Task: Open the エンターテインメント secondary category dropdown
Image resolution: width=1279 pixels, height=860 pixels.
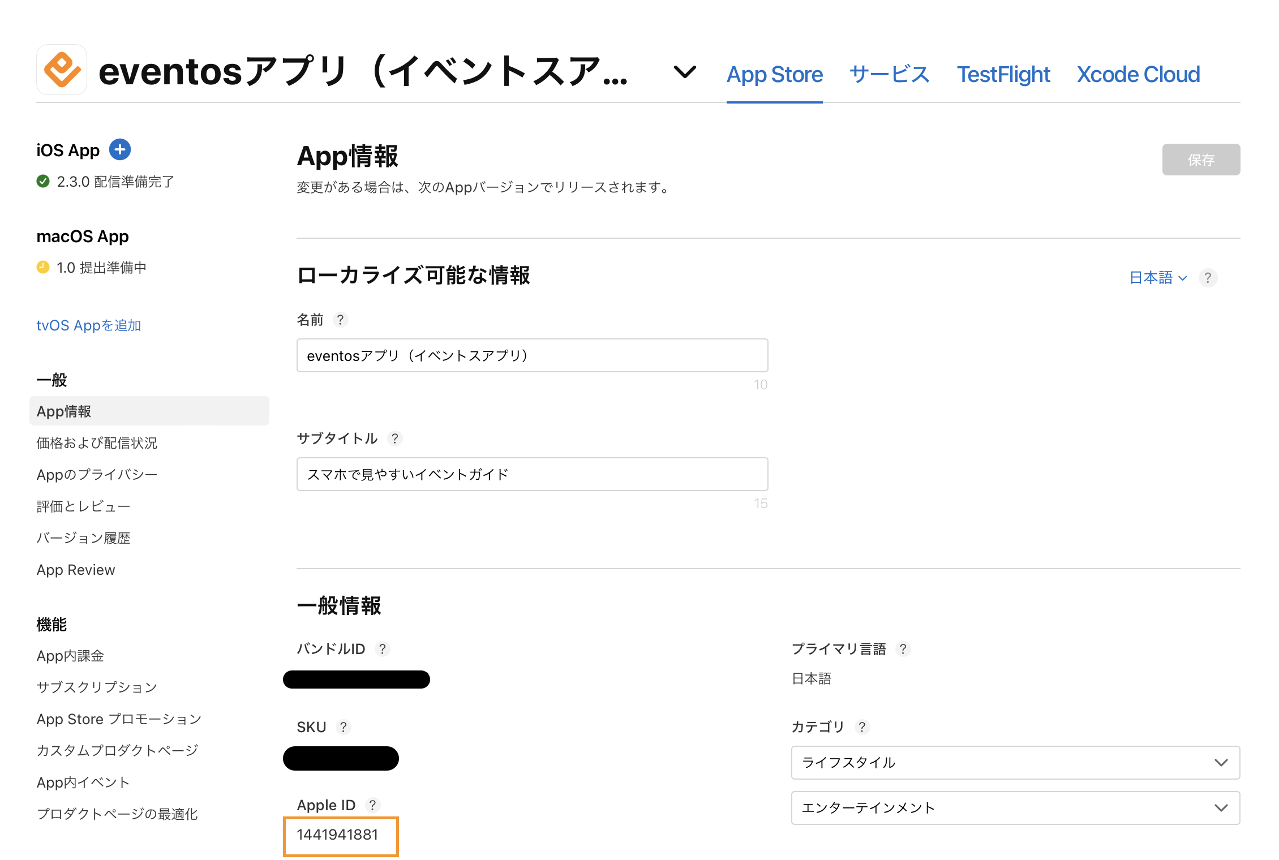Action: (1015, 808)
